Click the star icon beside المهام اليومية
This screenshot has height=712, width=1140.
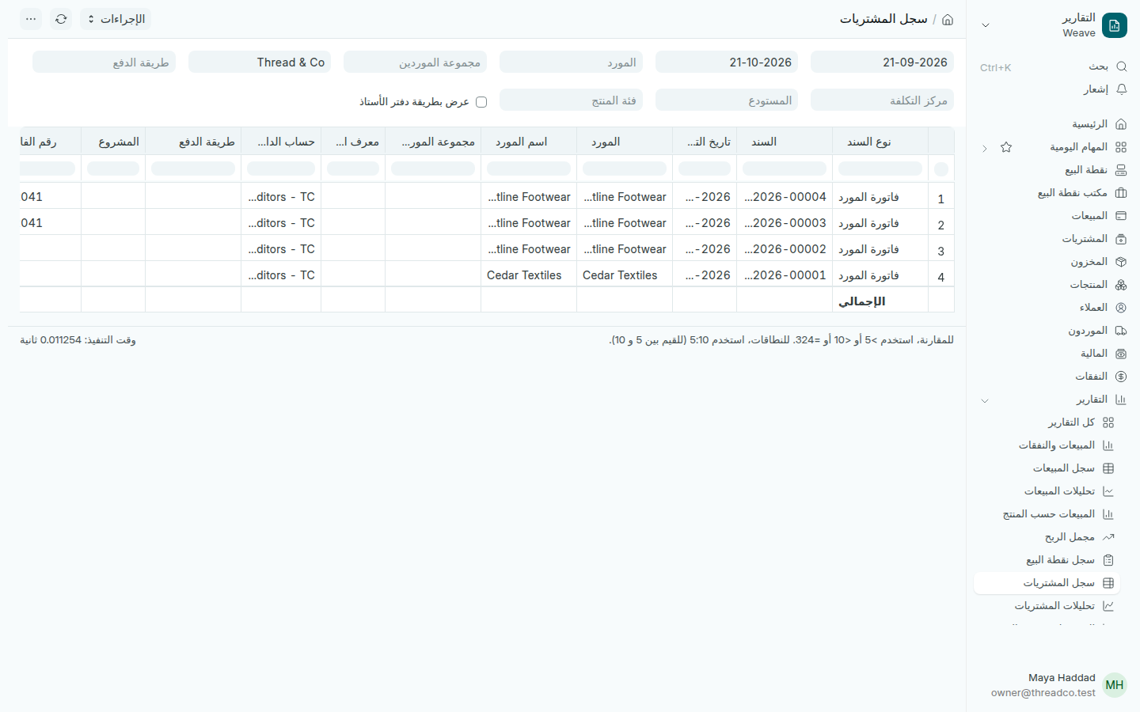pos(1006,147)
